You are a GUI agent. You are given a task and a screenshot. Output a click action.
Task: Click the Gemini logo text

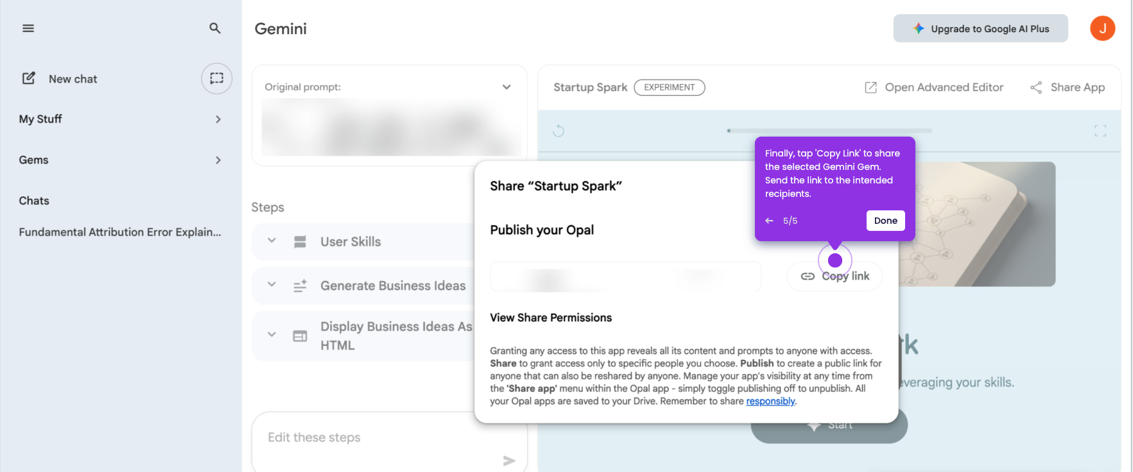[x=281, y=29]
